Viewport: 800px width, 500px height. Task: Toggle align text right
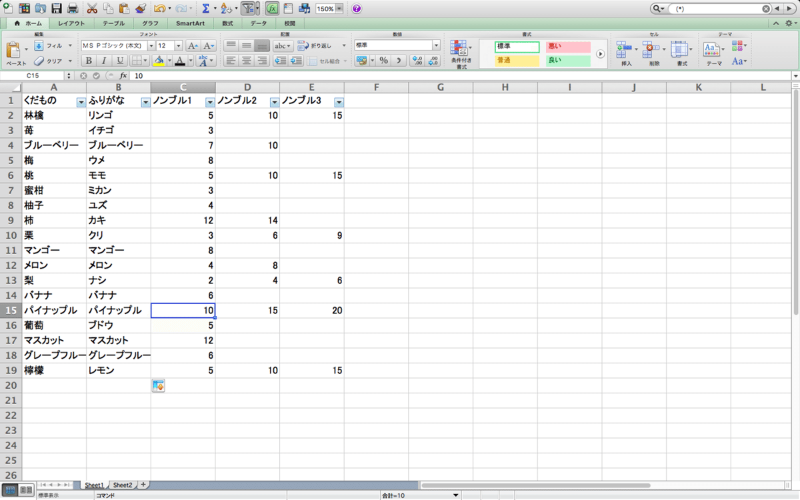(x=261, y=61)
